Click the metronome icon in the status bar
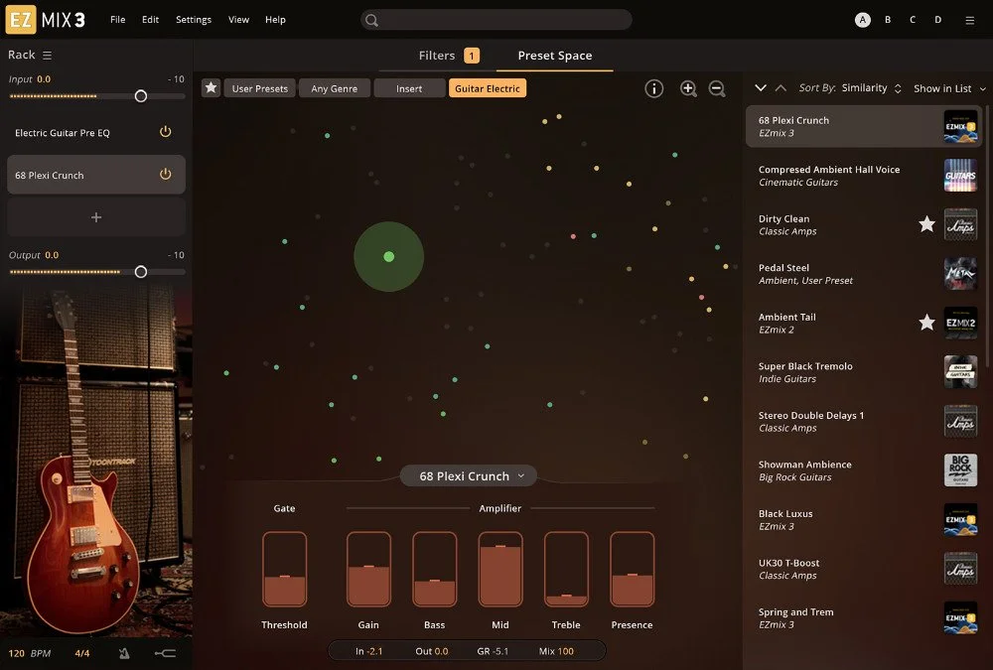 (x=123, y=651)
